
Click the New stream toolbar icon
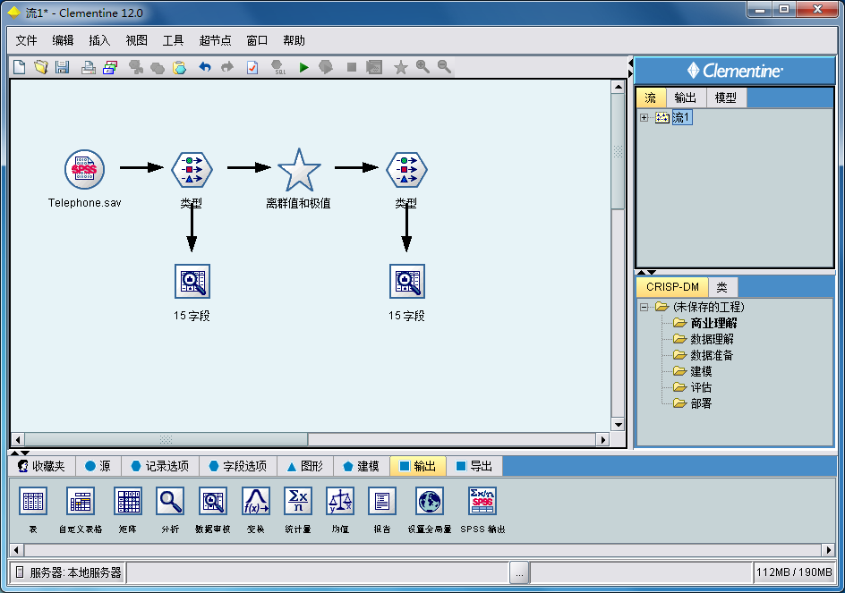[x=19, y=67]
